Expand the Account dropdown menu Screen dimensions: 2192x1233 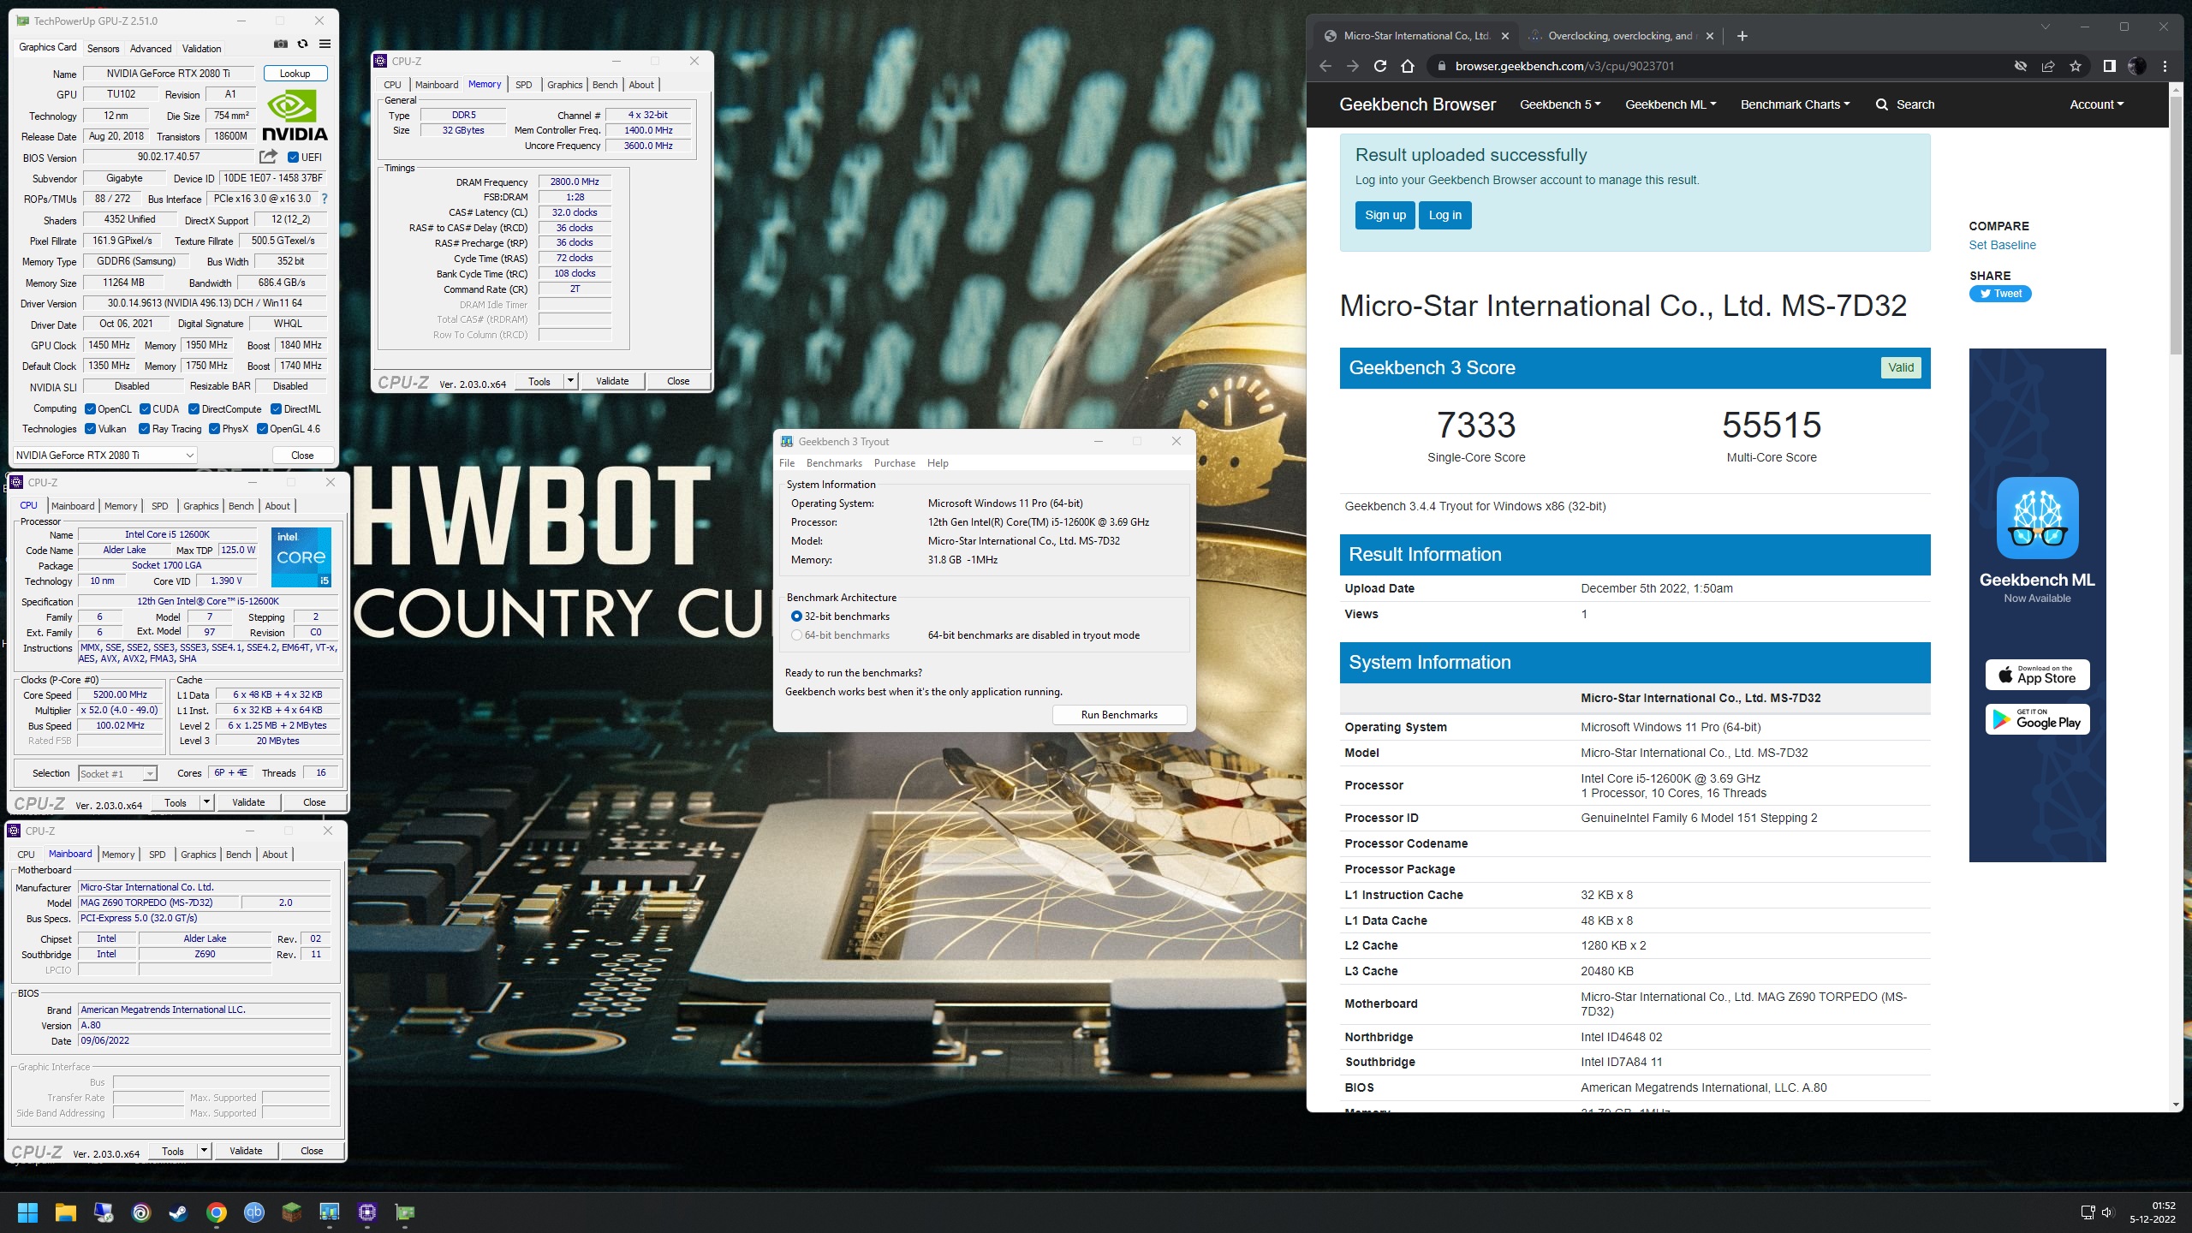[2096, 104]
